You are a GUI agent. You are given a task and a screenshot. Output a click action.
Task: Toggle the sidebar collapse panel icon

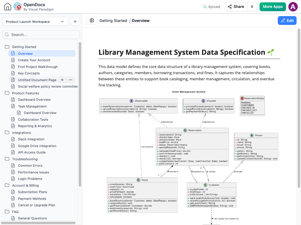92,21
